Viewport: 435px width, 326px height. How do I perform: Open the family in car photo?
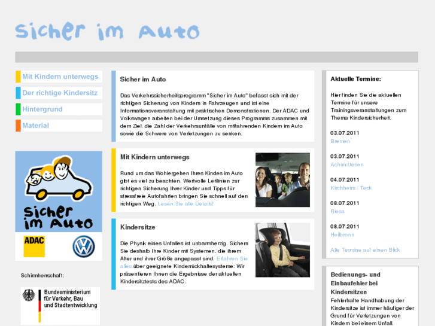tap(282, 180)
